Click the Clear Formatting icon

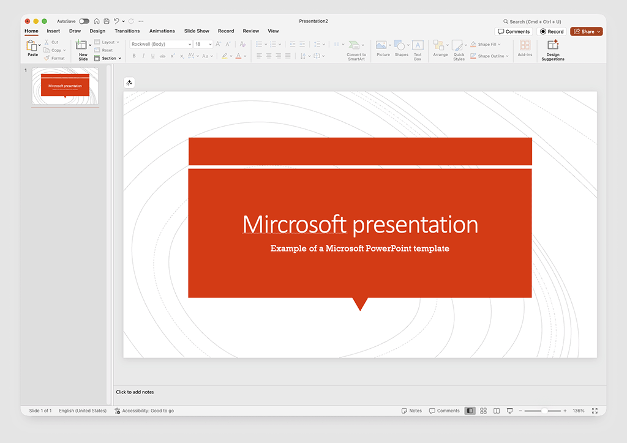tap(242, 44)
